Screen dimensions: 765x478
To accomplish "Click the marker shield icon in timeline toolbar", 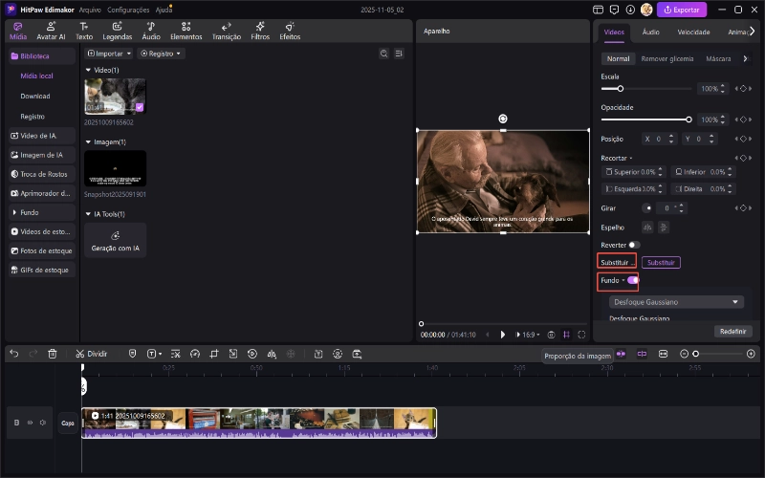I will pos(132,354).
